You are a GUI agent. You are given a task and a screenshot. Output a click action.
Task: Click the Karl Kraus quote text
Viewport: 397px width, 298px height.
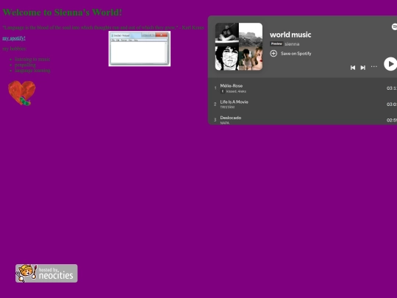point(104,28)
